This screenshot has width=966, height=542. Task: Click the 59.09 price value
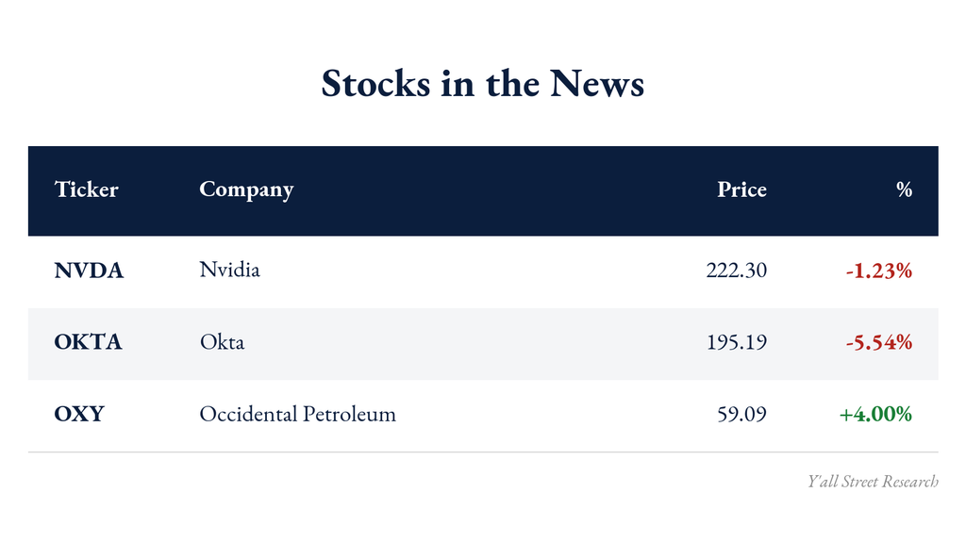coord(741,414)
